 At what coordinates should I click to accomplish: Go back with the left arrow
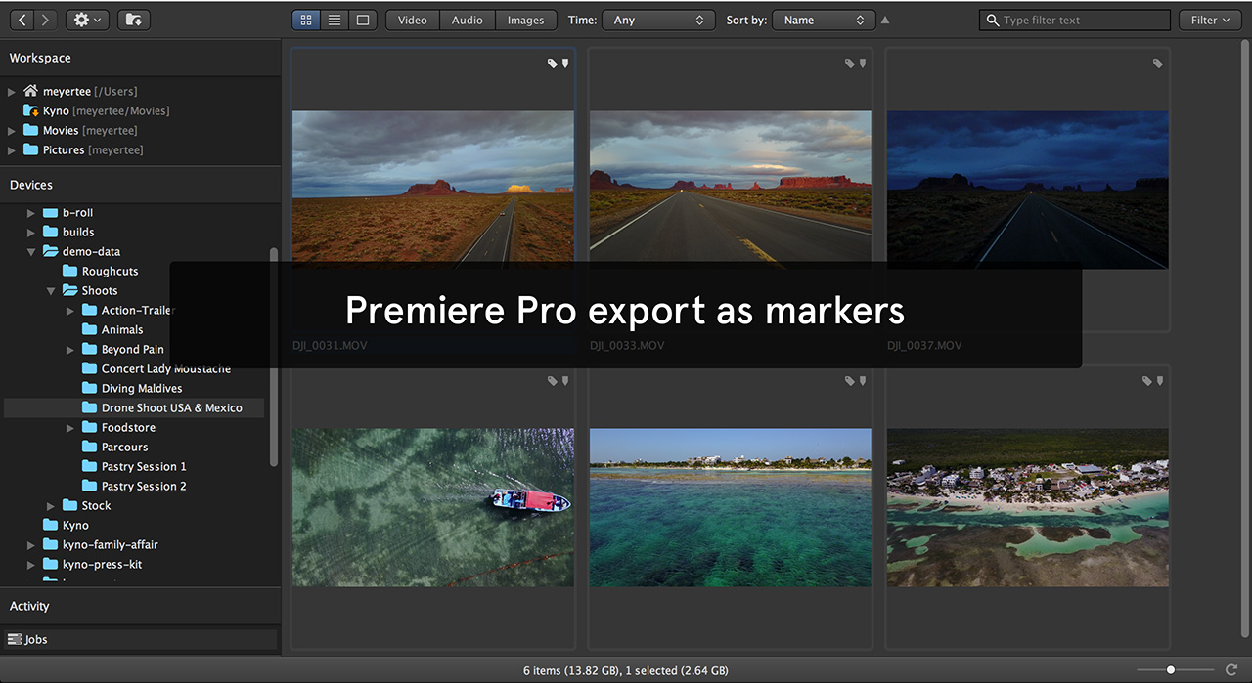tap(22, 20)
